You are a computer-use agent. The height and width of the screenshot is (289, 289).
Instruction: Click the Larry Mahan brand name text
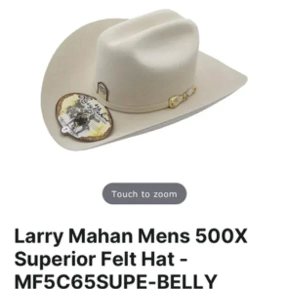point(73,237)
